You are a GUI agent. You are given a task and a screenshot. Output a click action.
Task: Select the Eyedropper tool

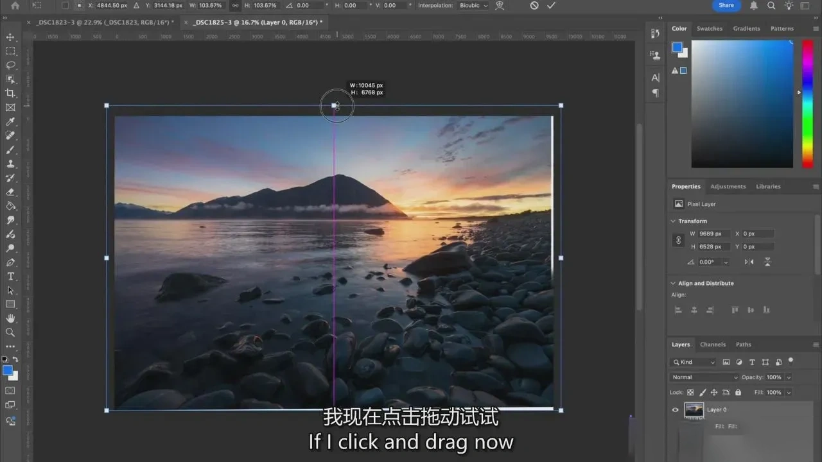click(10, 122)
